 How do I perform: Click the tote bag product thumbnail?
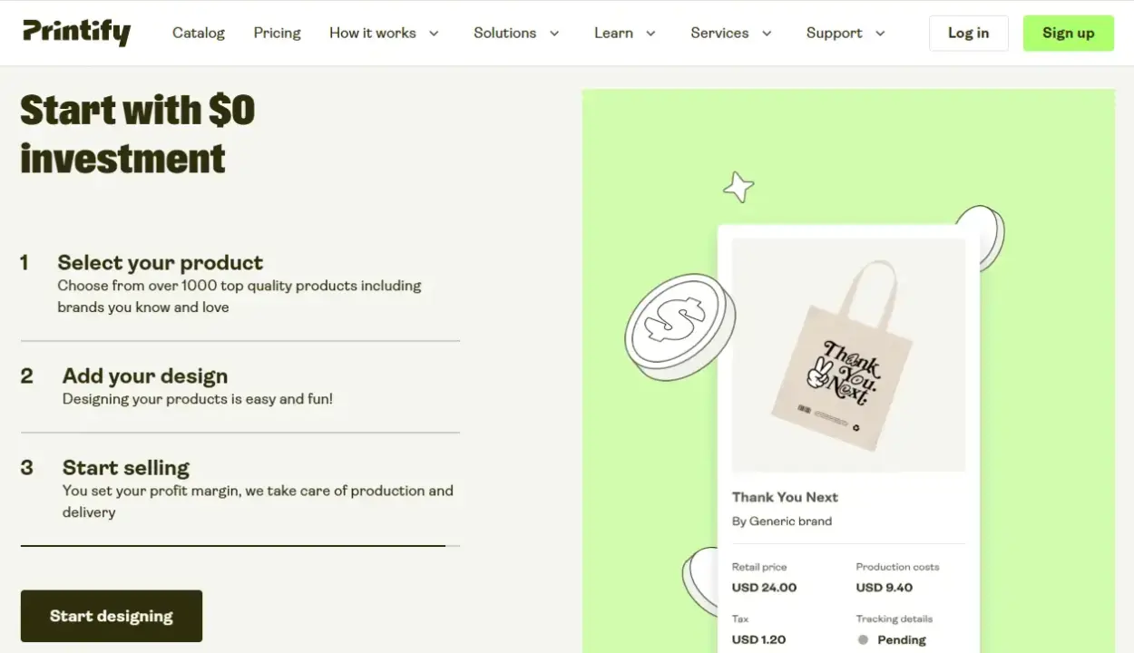tap(848, 355)
